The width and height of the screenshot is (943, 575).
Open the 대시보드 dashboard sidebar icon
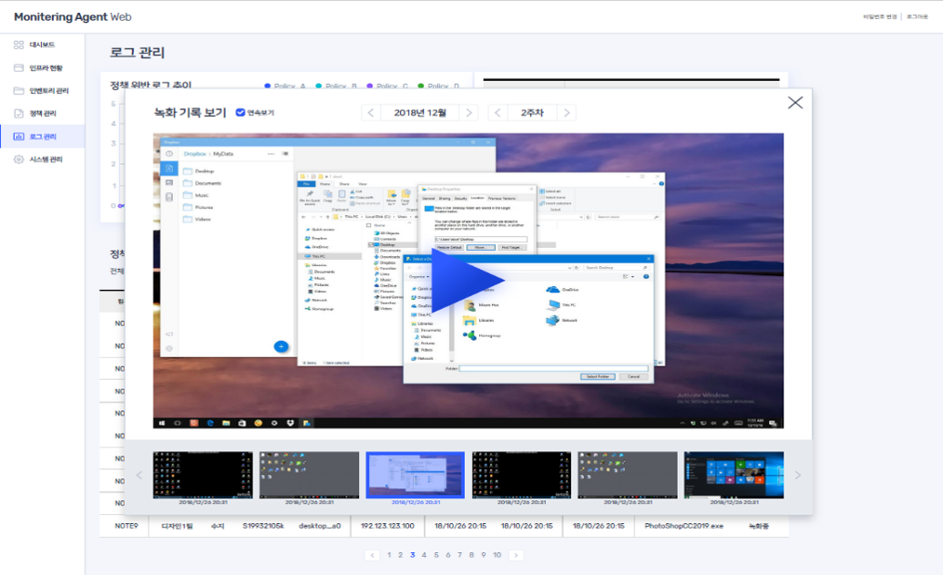point(19,45)
